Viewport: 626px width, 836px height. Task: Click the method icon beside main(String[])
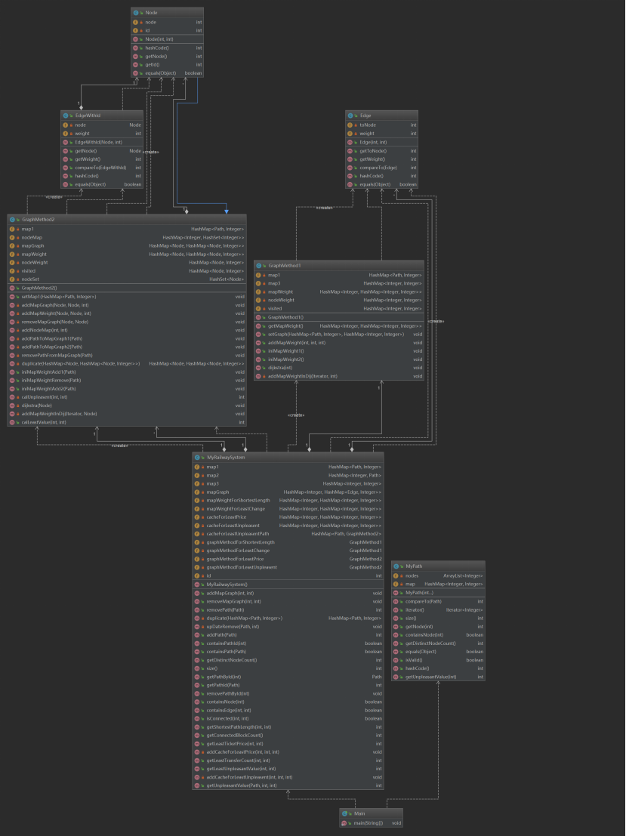tap(344, 823)
